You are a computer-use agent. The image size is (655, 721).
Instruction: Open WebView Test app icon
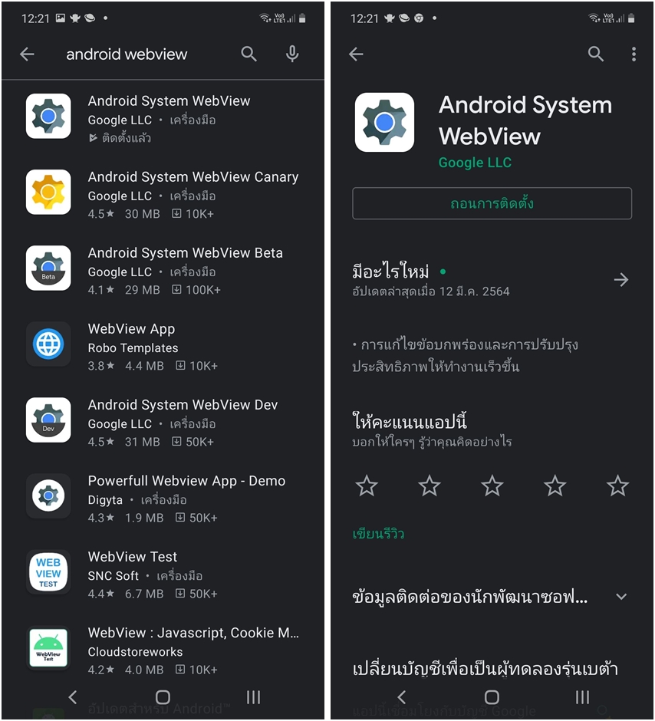tap(48, 572)
